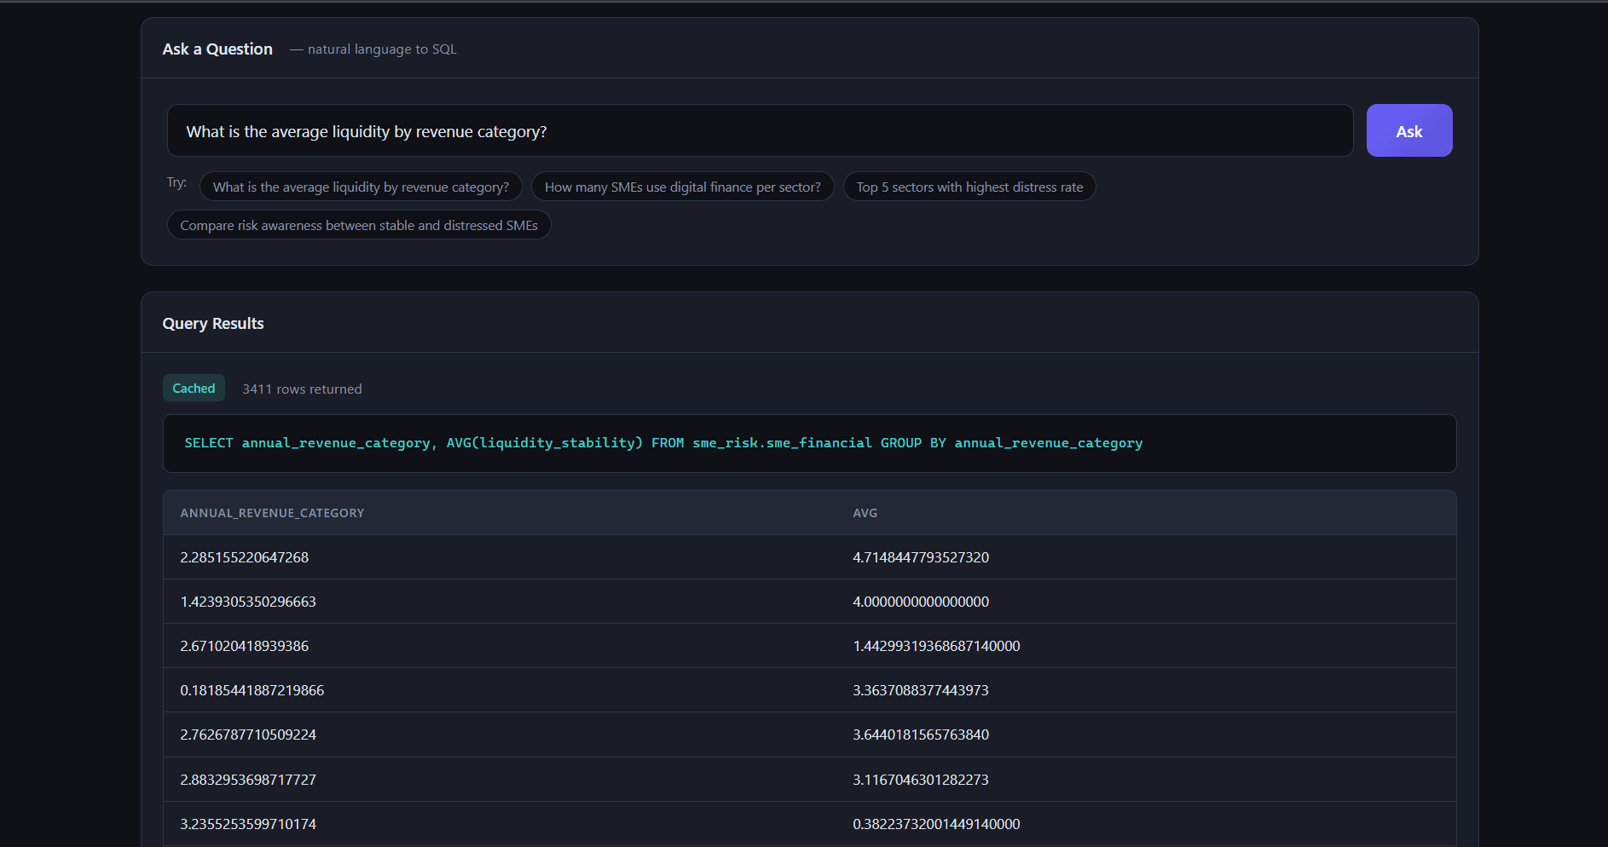Select the average liquidity suggestion chip

coord(361,187)
